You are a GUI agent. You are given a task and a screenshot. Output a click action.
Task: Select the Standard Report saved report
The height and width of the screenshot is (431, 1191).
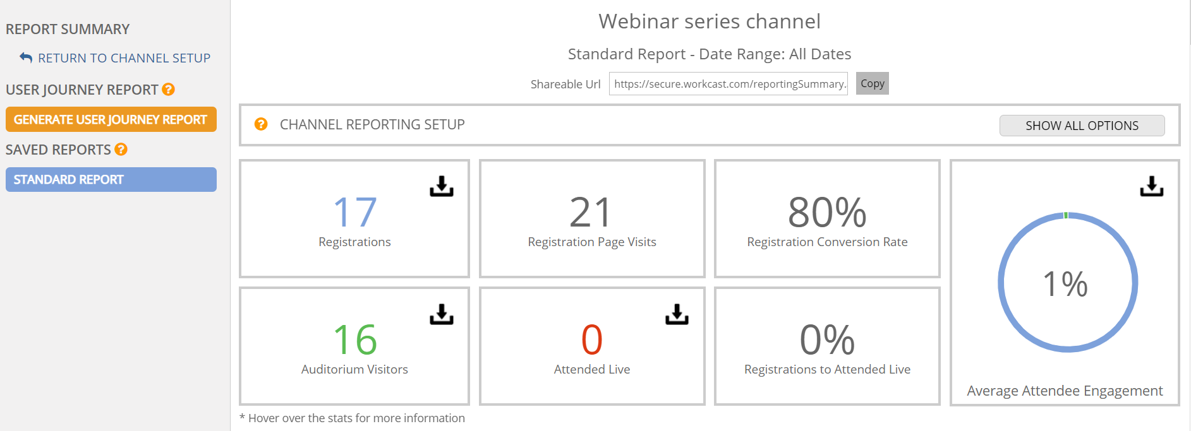point(111,179)
